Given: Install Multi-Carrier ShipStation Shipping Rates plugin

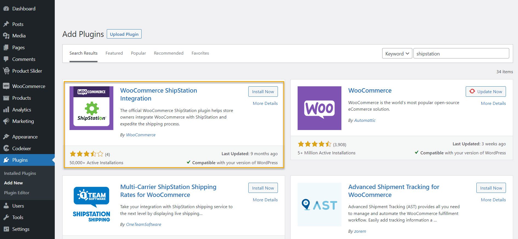Looking at the screenshot, I should pyautogui.click(x=263, y=188).
